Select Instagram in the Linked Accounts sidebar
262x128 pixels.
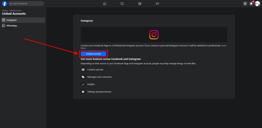[x=23, y=20]
